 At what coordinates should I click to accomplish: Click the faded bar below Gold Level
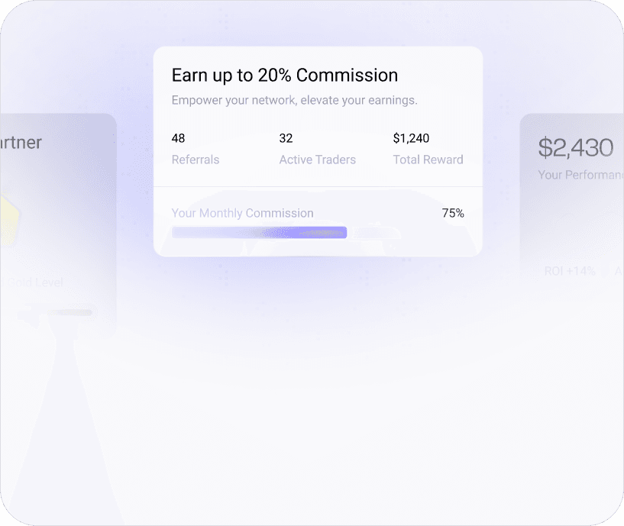(x=70, y=312)
